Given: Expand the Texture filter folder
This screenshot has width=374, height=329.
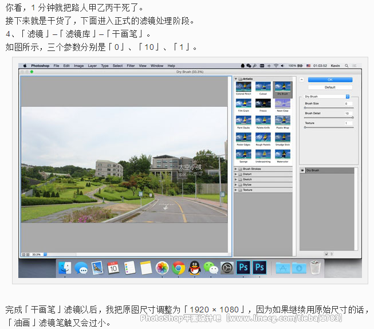Looking at the screenshot, I should coord(236,190).
